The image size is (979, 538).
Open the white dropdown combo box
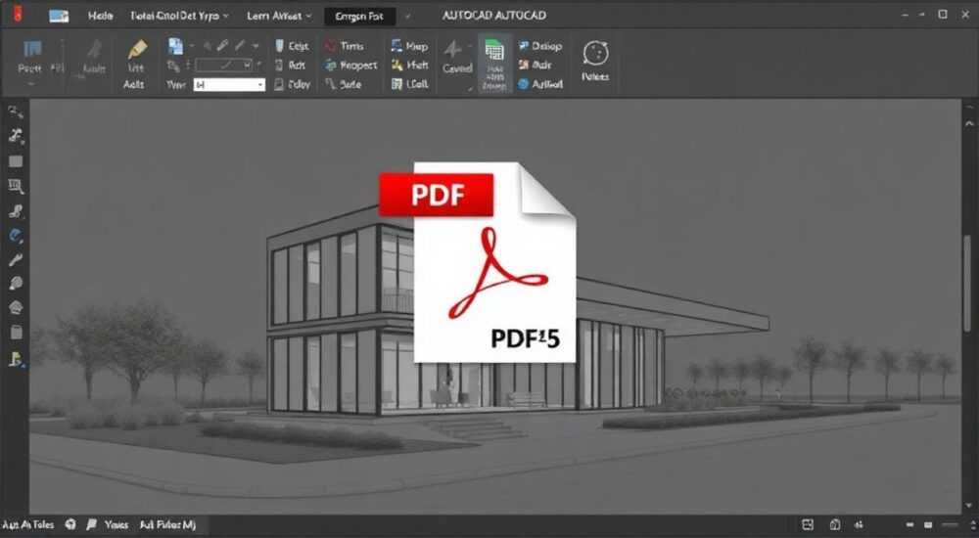pyautogui.click(x=229, y=84)
